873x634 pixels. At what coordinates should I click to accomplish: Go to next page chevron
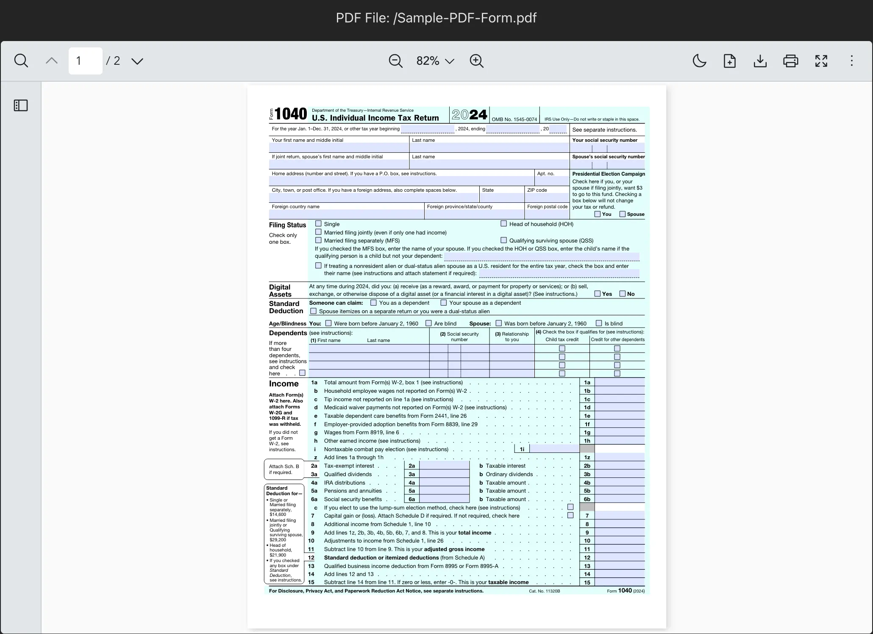(x=137, y=61)
